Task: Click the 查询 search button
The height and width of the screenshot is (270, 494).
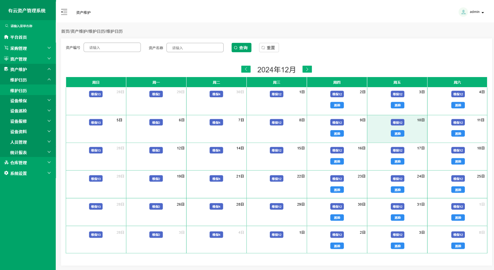Action: pyautogui.click(x=241, y=48)
